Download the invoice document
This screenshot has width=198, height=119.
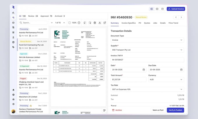[x=100, y=23]
